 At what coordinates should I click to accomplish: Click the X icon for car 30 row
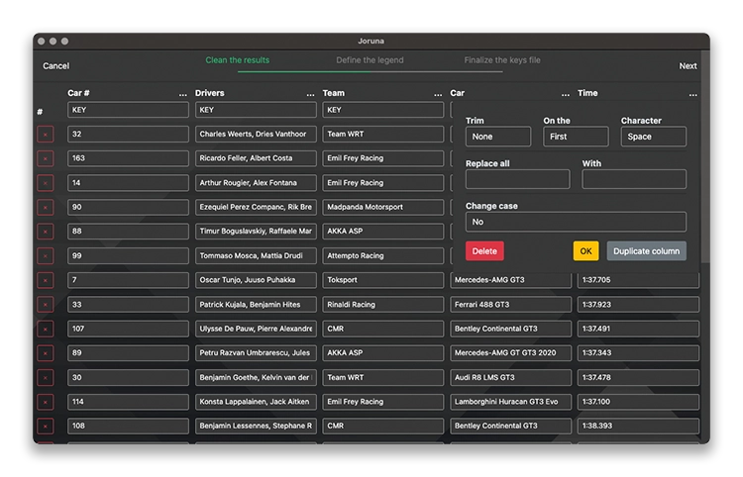(x=45, y=377)
